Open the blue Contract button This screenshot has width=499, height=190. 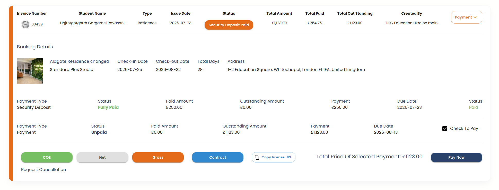pos(218,157)
